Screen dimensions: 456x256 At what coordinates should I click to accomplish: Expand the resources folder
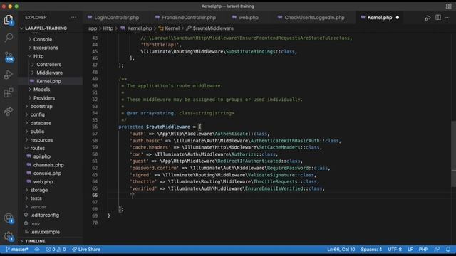41,140
